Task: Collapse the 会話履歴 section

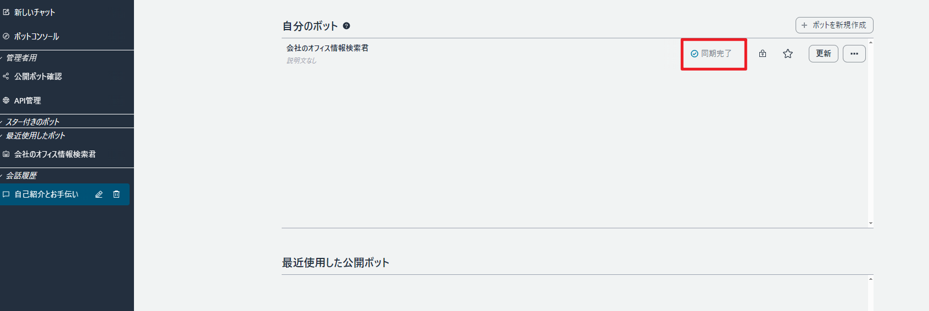Action: coord(21,175)
